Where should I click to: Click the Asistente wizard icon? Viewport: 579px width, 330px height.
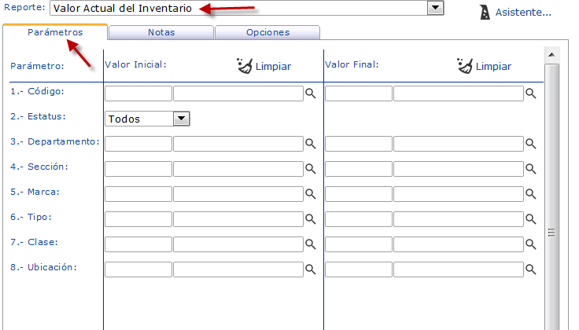[x=485, y=13]
